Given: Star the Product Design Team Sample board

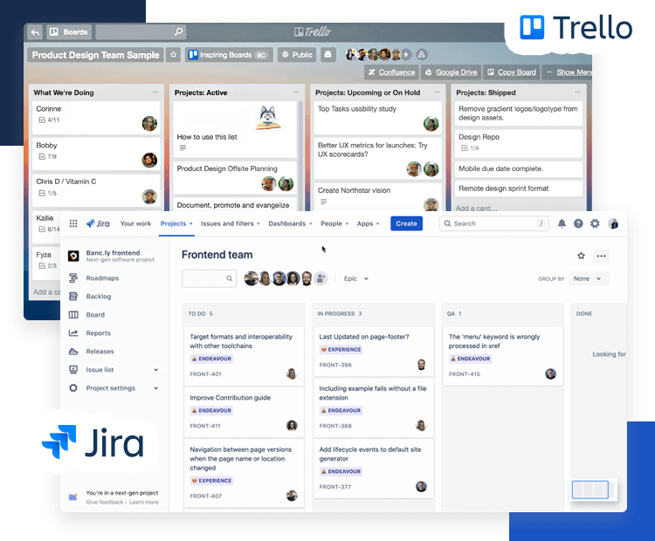Looking at the screenshot, I should pos(174,55).
